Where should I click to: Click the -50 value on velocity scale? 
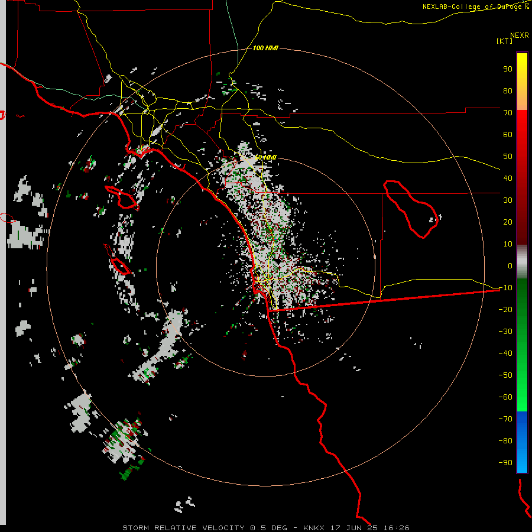[x=505, y=375]
